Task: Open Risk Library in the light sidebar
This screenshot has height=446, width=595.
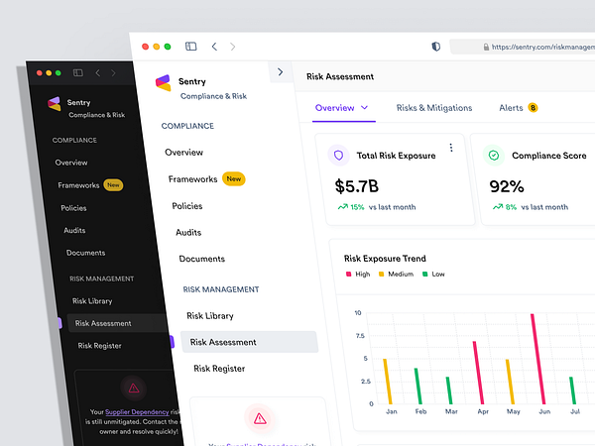Action: point(210,316)
